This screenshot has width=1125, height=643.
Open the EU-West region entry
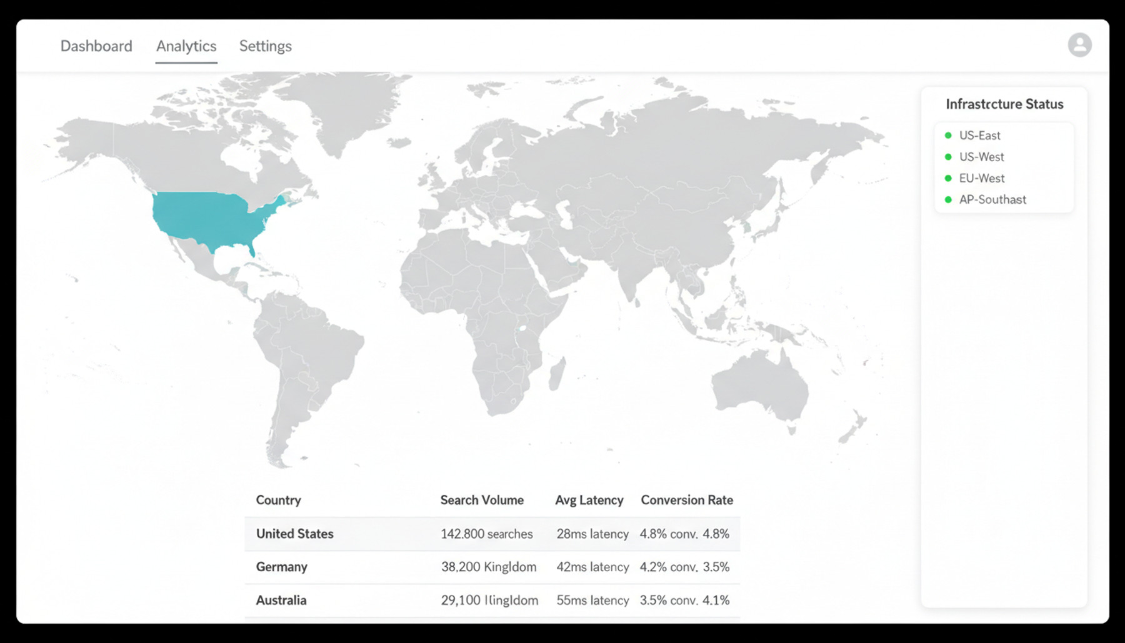[982, 178]
